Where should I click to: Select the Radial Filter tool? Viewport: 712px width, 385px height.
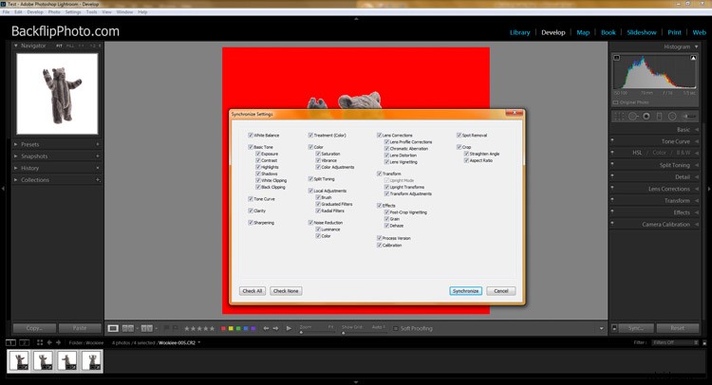[x=671, y=117]
